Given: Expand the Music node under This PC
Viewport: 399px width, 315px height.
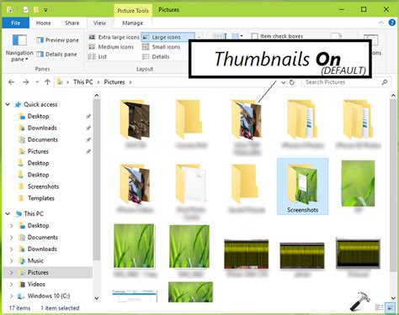Looking at the screenshot, I should coord(12,260).
